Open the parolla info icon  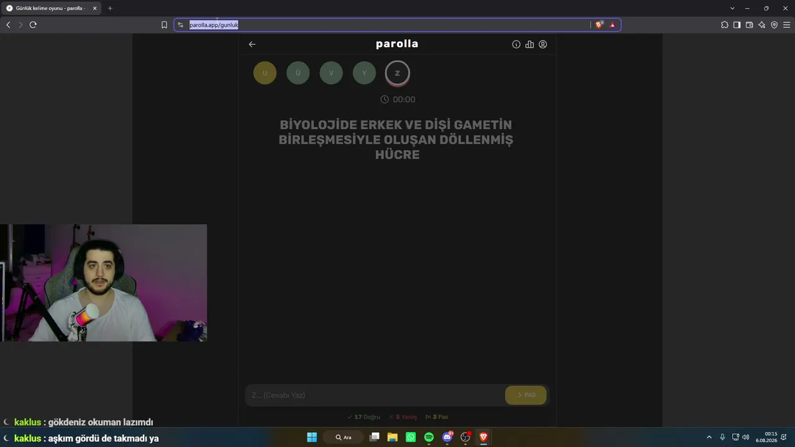(516, 45)
